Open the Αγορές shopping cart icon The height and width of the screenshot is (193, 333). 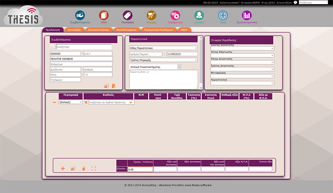pos(152,15)
